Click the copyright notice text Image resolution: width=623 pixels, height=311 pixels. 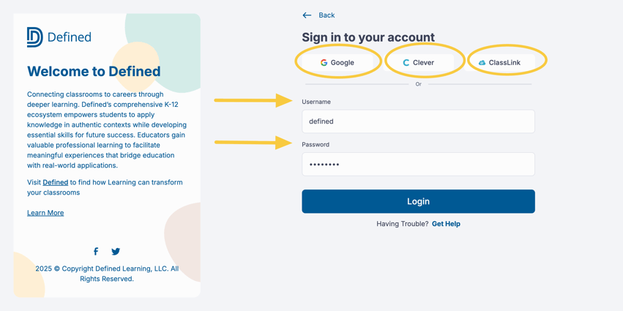point(107,274)
